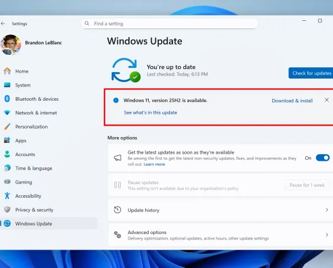Click the Home house icon
The height and width of the screenshot is (268, 333).
point(7,71)
